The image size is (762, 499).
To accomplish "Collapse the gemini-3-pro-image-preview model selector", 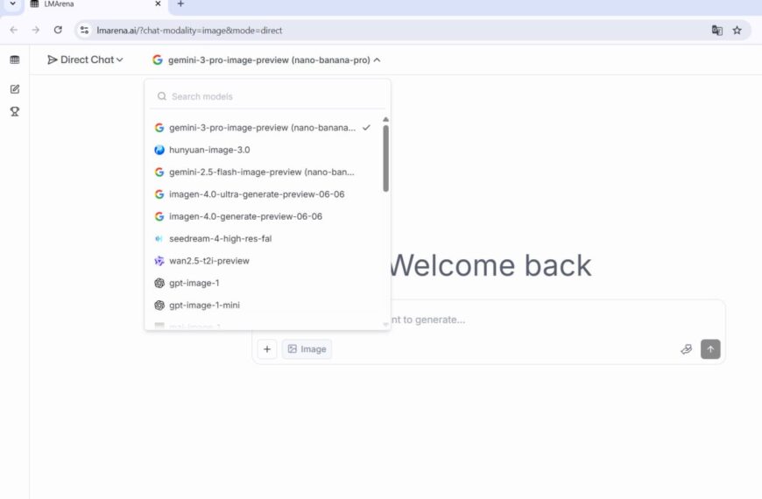I will (x=266, y=60).
